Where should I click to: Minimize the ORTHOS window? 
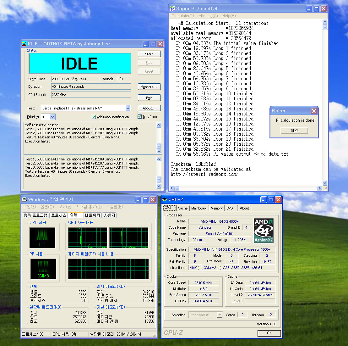click(x=146, y=44)
